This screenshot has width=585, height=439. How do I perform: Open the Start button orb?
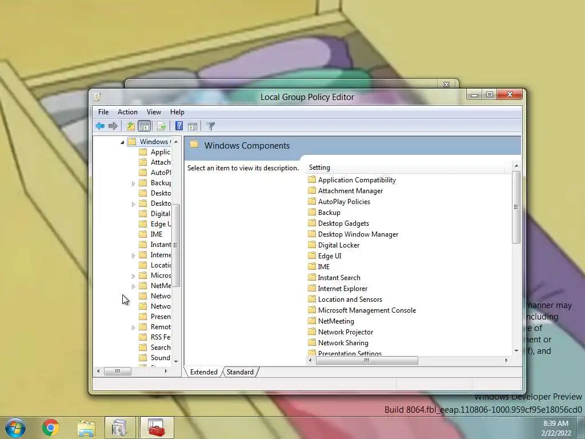[x=15, y=428]
